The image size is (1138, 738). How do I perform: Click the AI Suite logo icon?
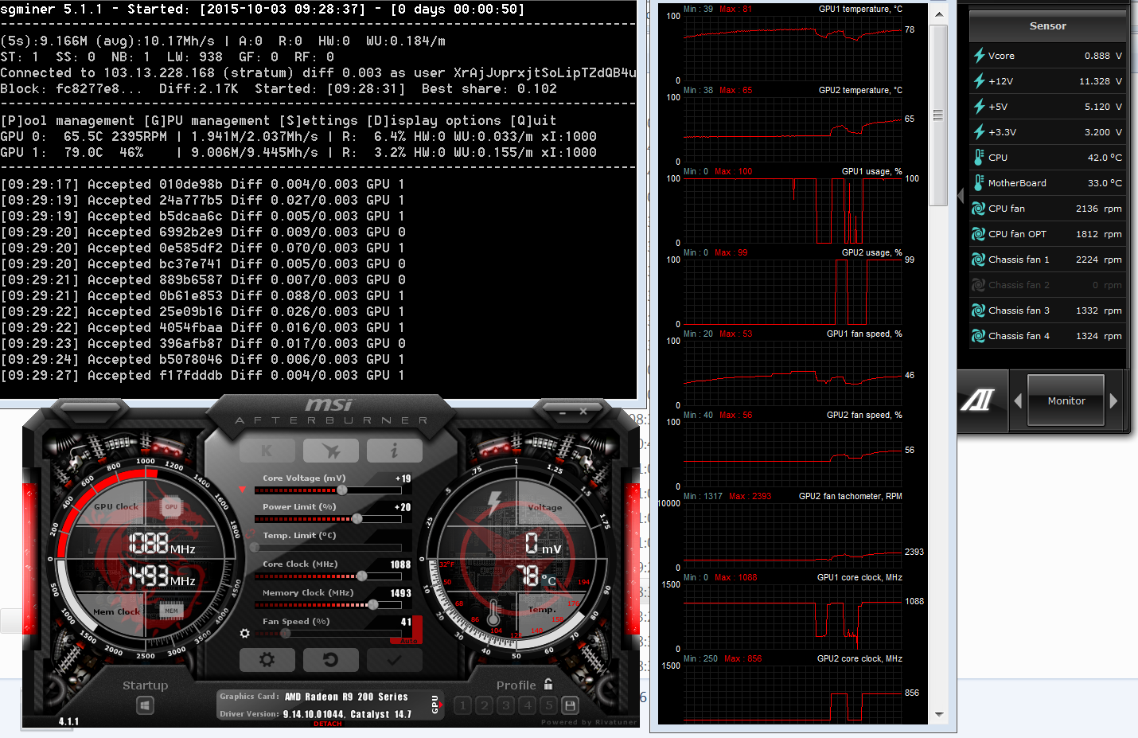point(977,400)
